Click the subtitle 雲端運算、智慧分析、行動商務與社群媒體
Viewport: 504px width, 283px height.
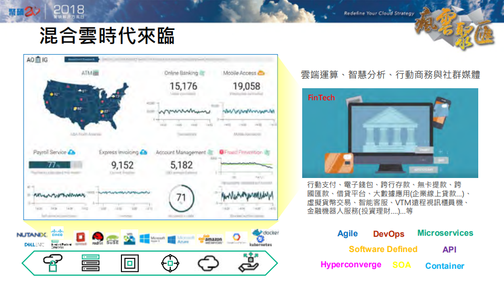pyautogui.click(x=390, y=75)
